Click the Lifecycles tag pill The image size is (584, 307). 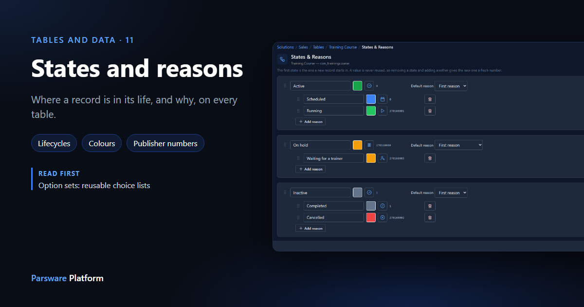54,143
